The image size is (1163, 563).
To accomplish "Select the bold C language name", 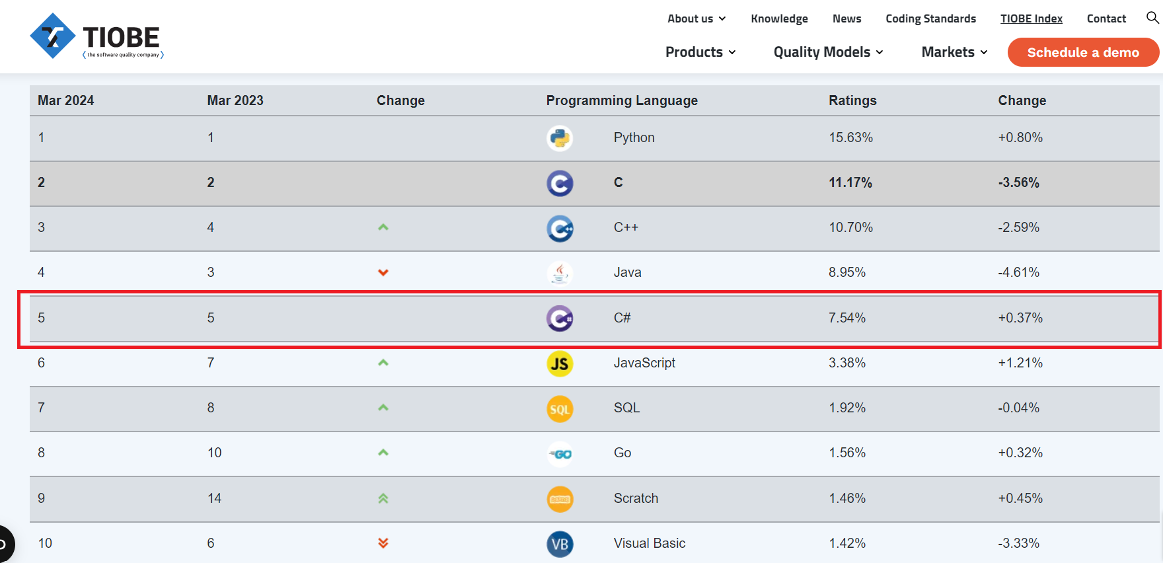I will pos(619,182).
